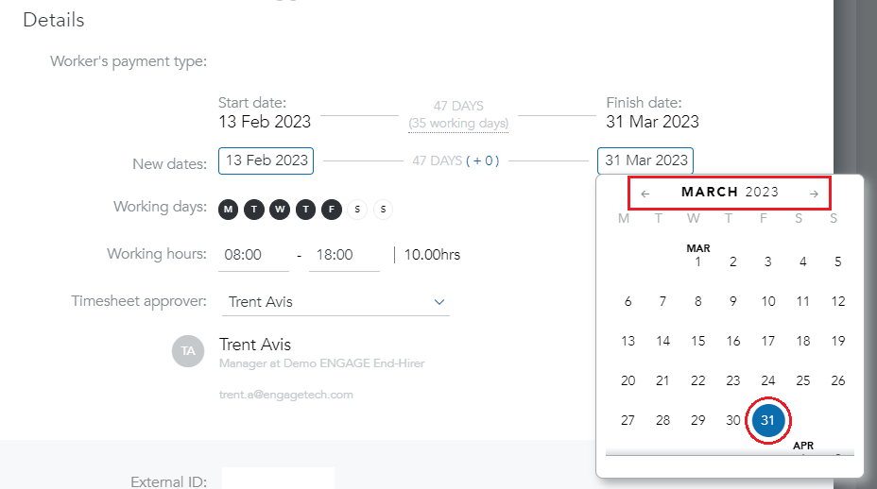The height and width of the screenshot is (489, 877).
Task: Click the TA avatar for Trent Avis
Action: click(188, 351)
